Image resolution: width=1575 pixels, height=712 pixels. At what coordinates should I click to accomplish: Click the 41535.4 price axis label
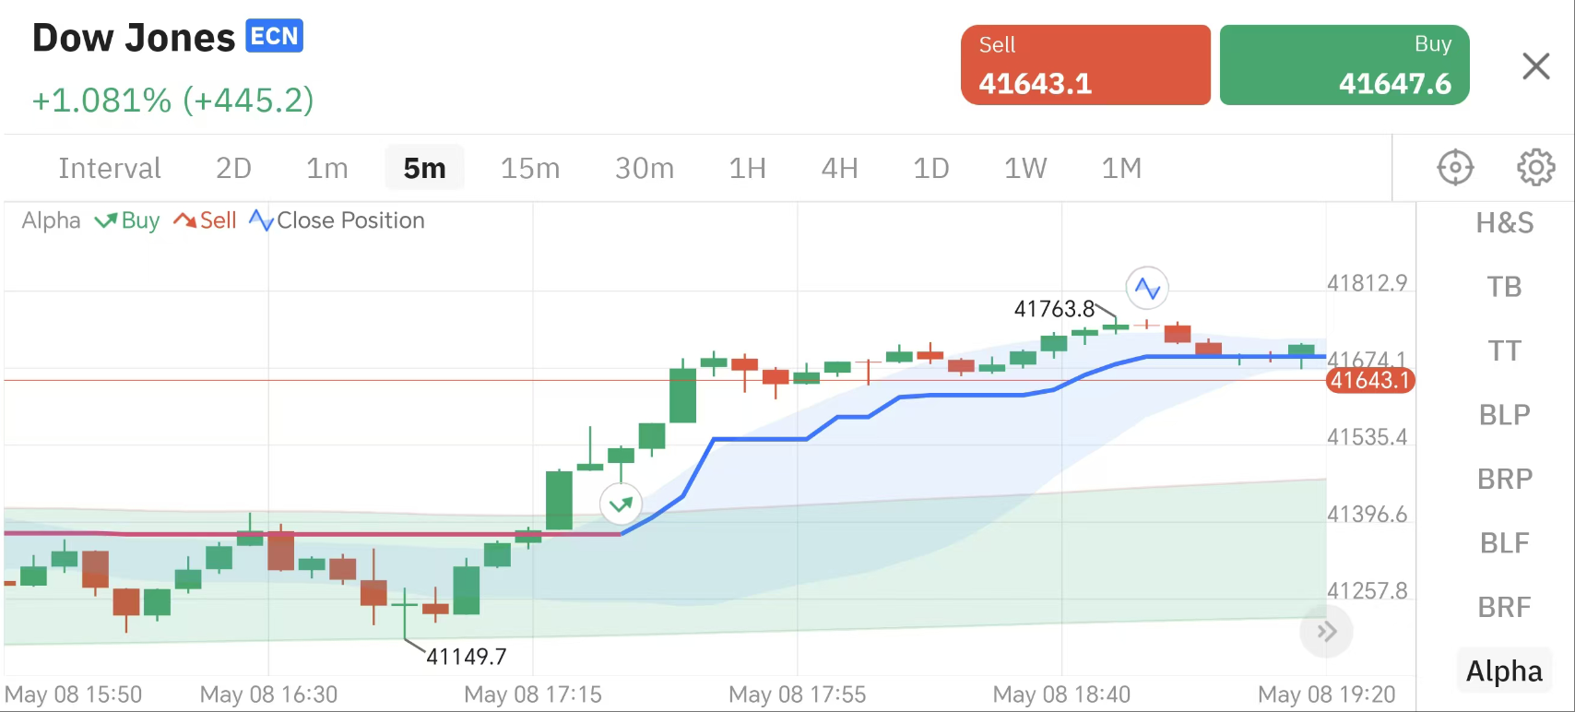point(1368,437)
